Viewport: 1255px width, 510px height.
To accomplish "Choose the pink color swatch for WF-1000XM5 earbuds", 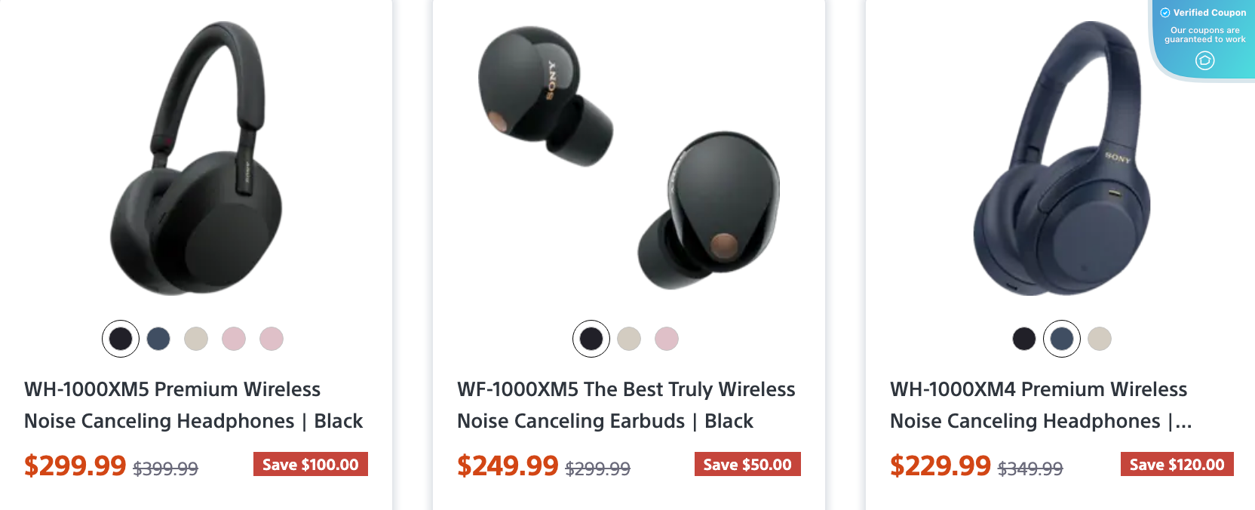I will point(668,339).
